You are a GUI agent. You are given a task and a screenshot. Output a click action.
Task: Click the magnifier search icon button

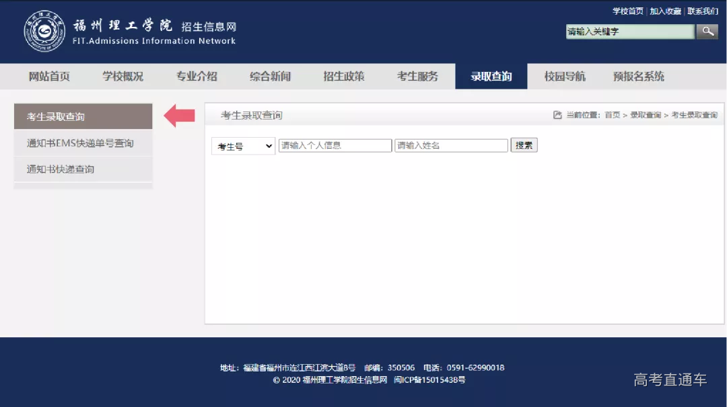pos(707,32)
